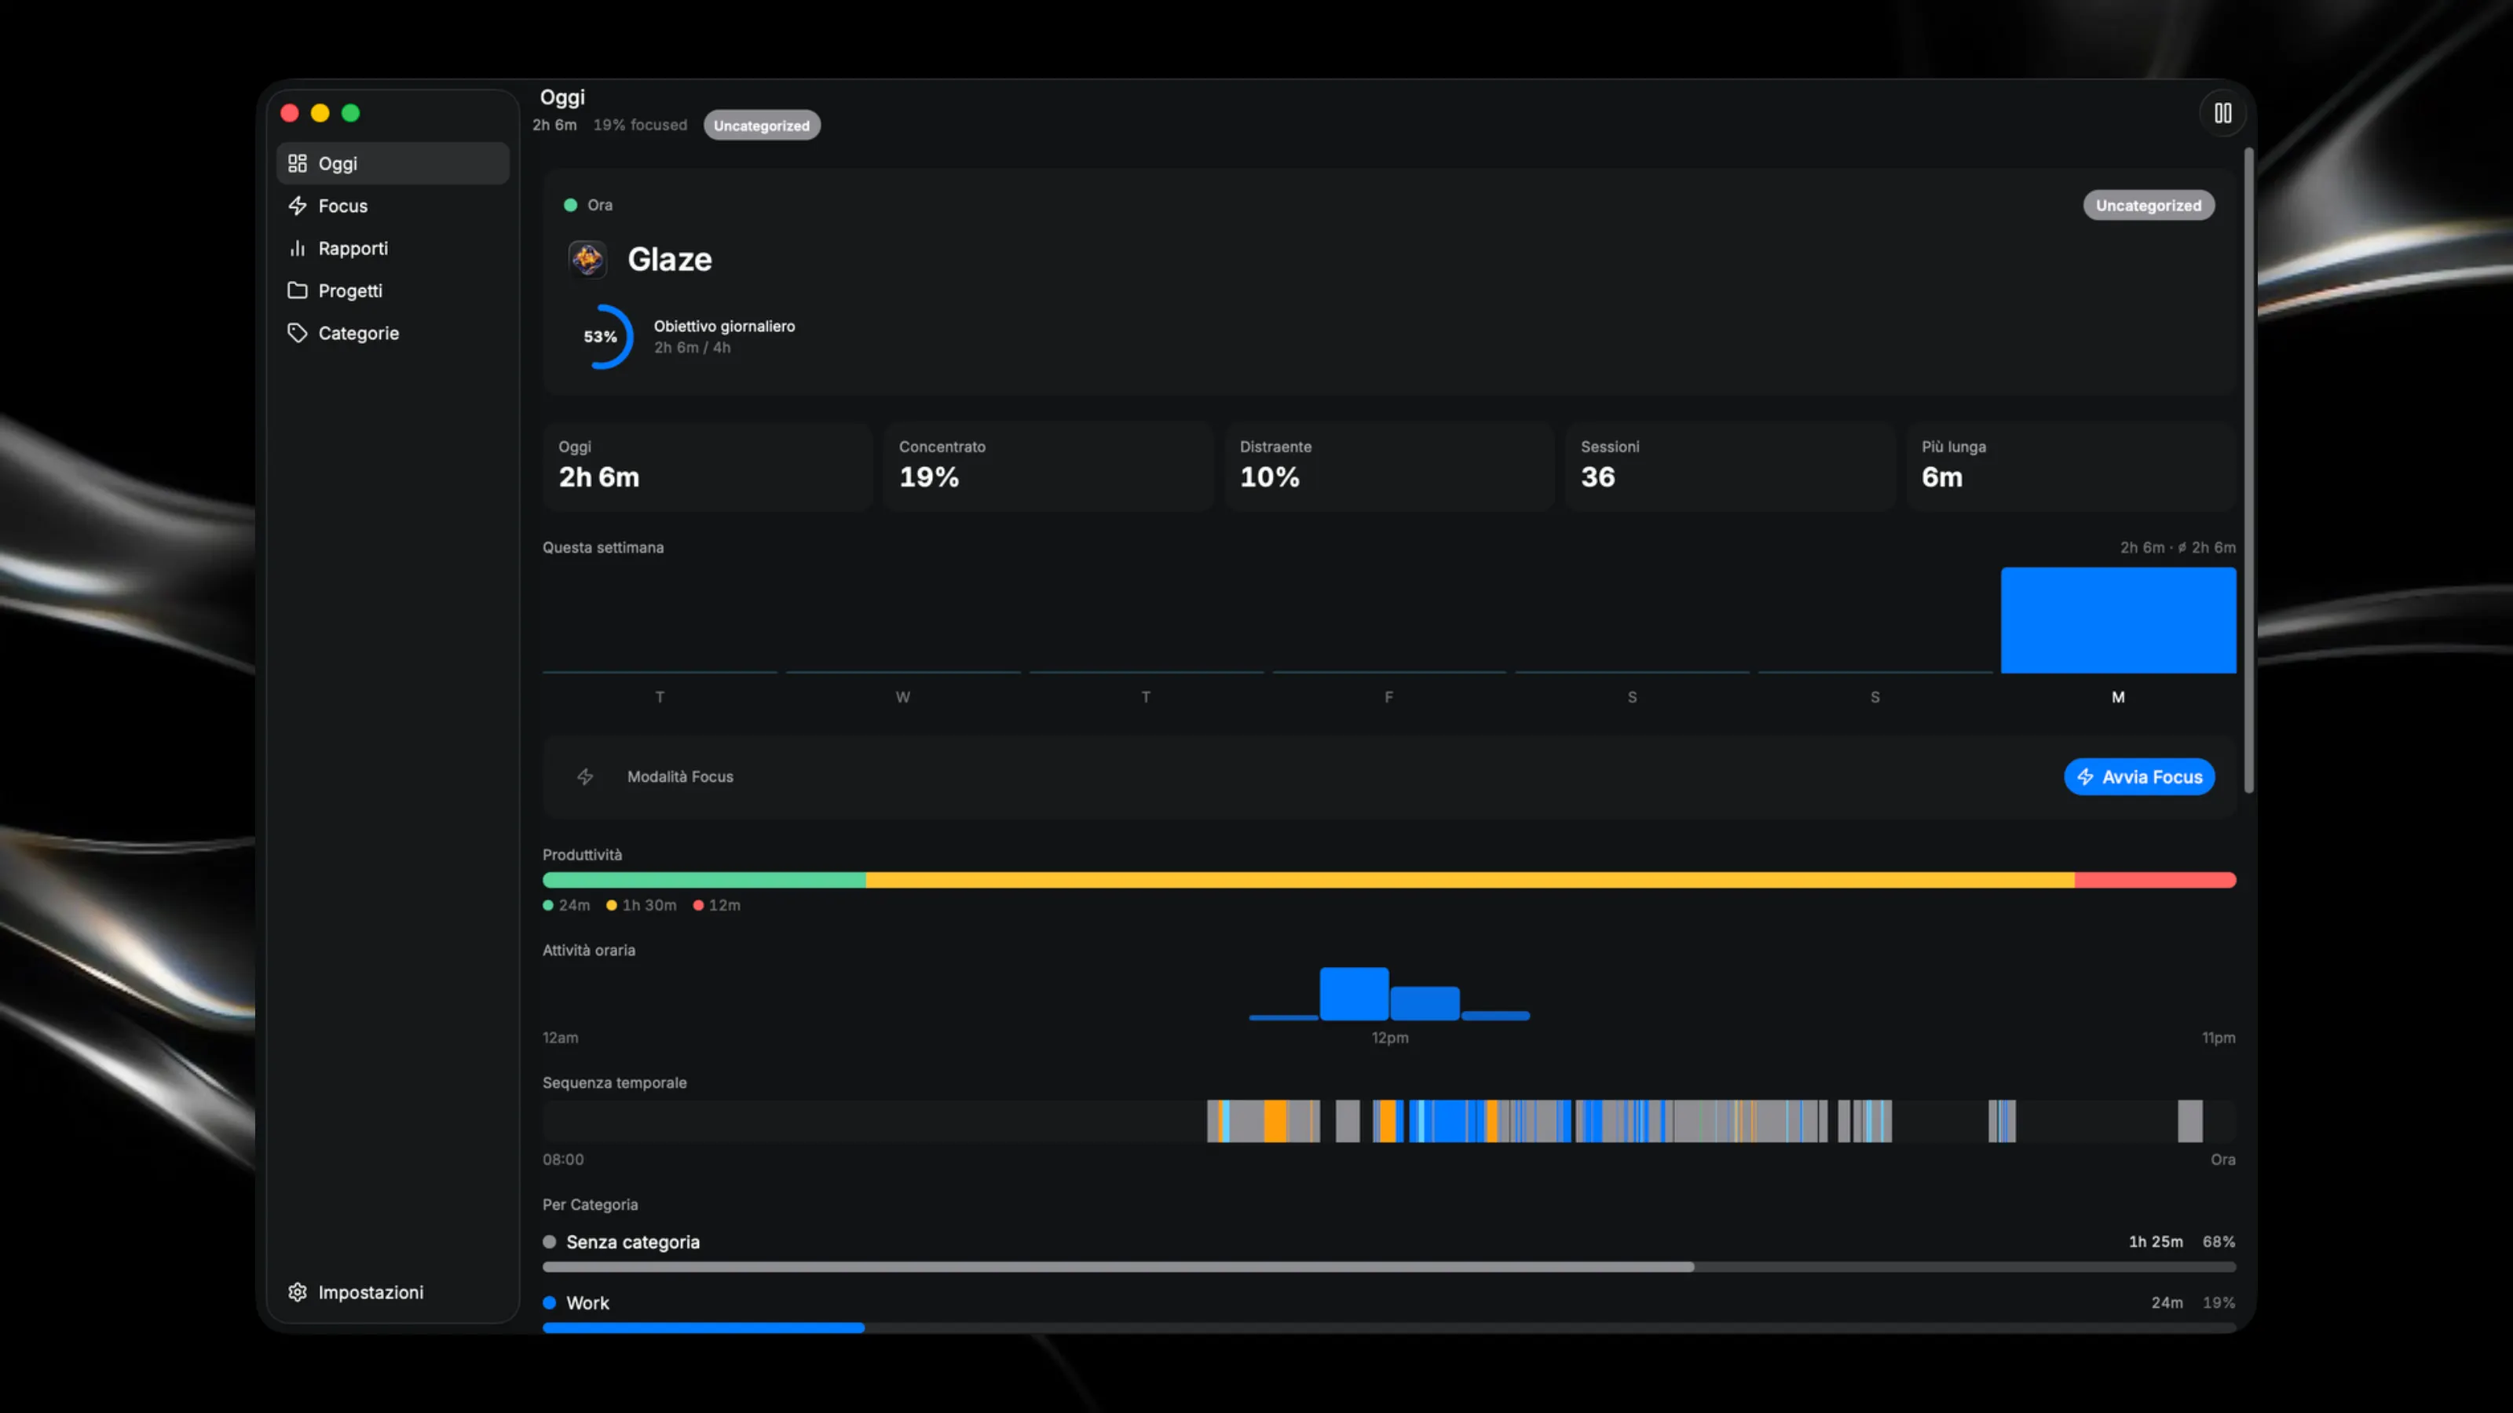This screenshot has height=1413, width=2513.
Task: Navigate to Progetti
Action: coord(392,290)
